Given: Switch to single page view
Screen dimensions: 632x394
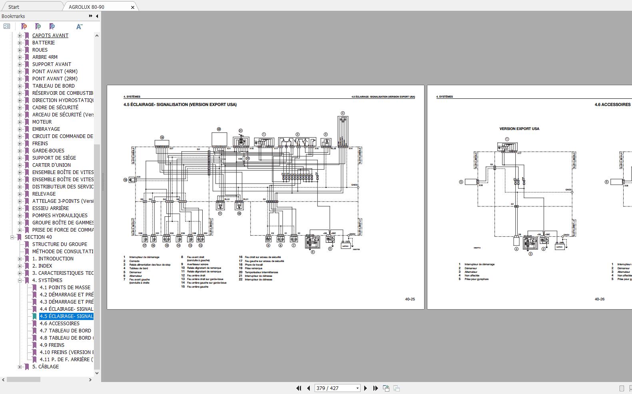Looking at the screenshot, I should [x=622, y=388].
